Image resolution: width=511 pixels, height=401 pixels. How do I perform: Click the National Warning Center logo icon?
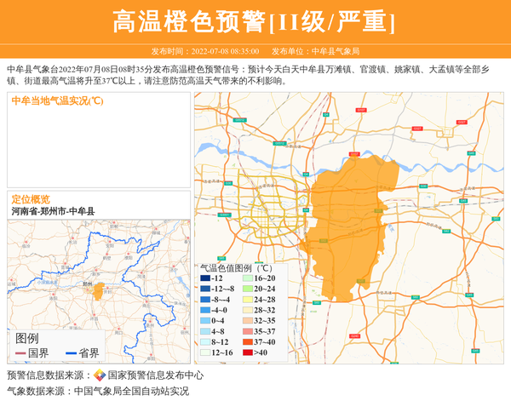pos(100,375)
